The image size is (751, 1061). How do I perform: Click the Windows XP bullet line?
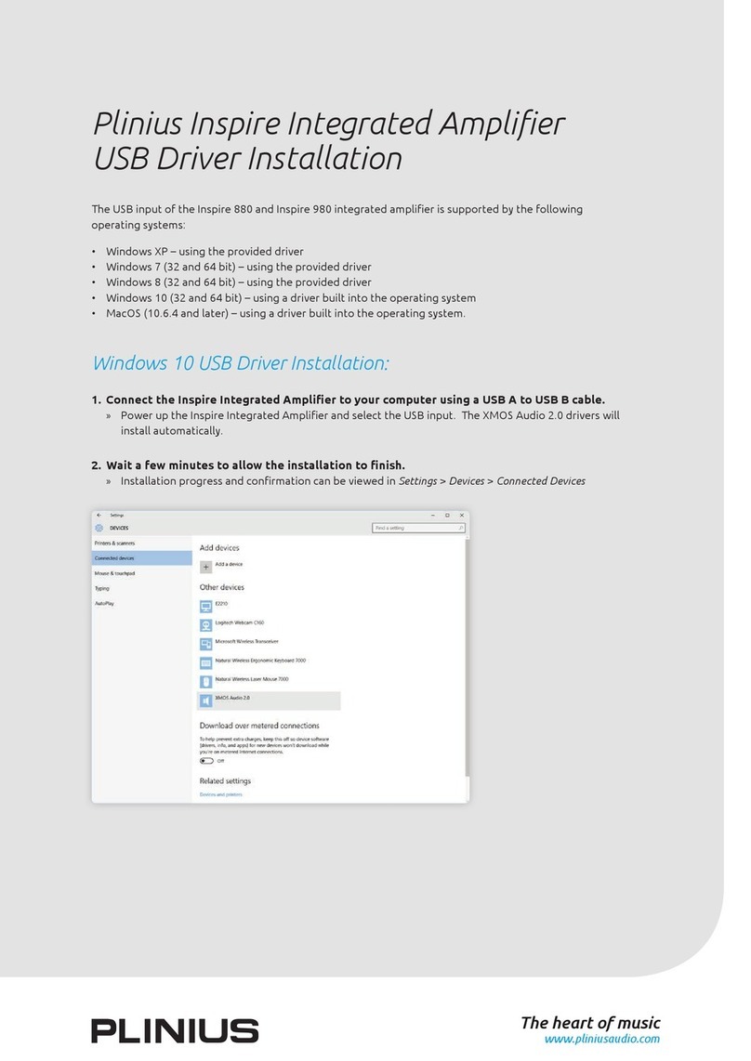pyautogui.click(x=204, y=252)
